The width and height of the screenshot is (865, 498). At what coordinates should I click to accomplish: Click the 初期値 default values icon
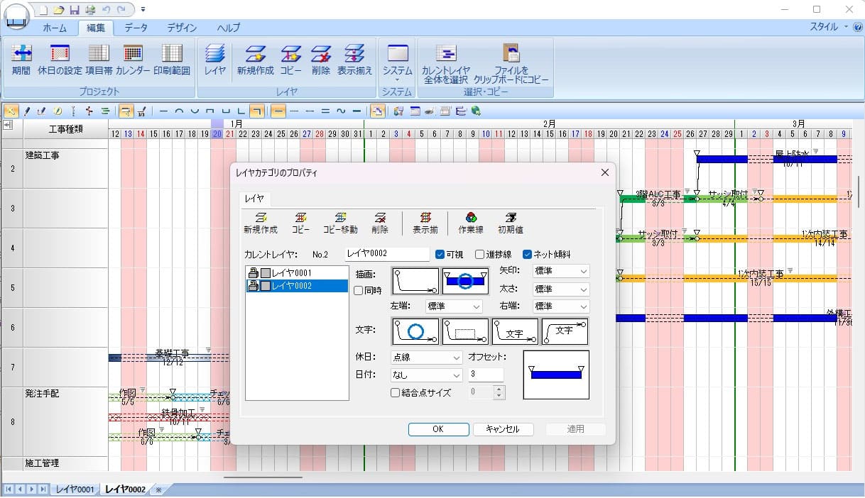(x=511, y=223)
